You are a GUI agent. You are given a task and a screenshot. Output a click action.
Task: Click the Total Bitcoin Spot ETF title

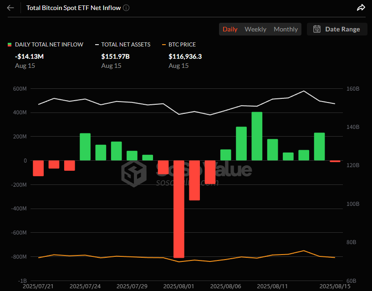73,8
